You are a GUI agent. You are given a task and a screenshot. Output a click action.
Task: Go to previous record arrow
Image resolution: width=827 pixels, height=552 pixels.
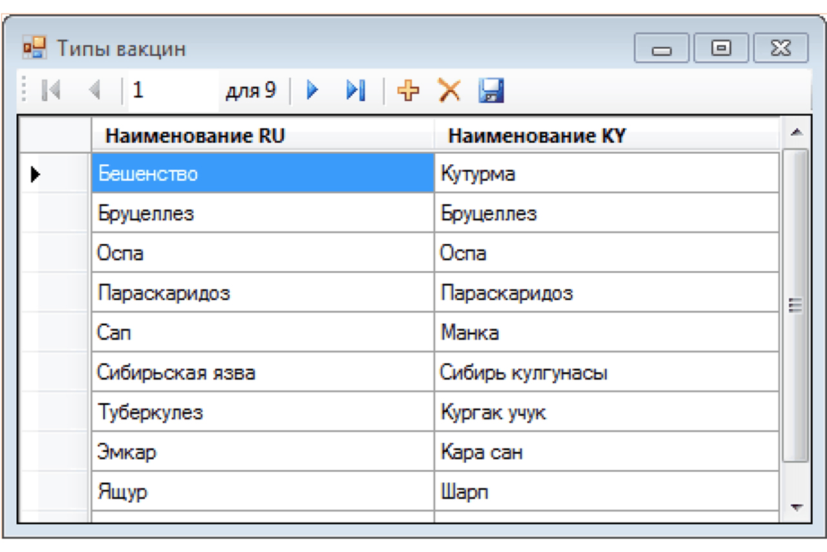[x=95, y=91]
